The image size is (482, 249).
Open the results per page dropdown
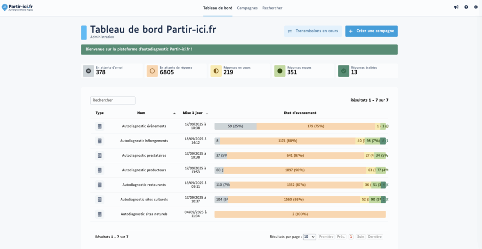click(310, 237)
